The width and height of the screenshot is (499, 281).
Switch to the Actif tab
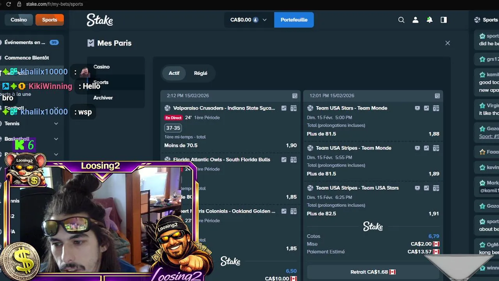coord(174,73)
